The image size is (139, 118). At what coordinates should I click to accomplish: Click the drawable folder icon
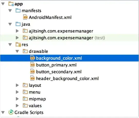click(x=25, y=51)
